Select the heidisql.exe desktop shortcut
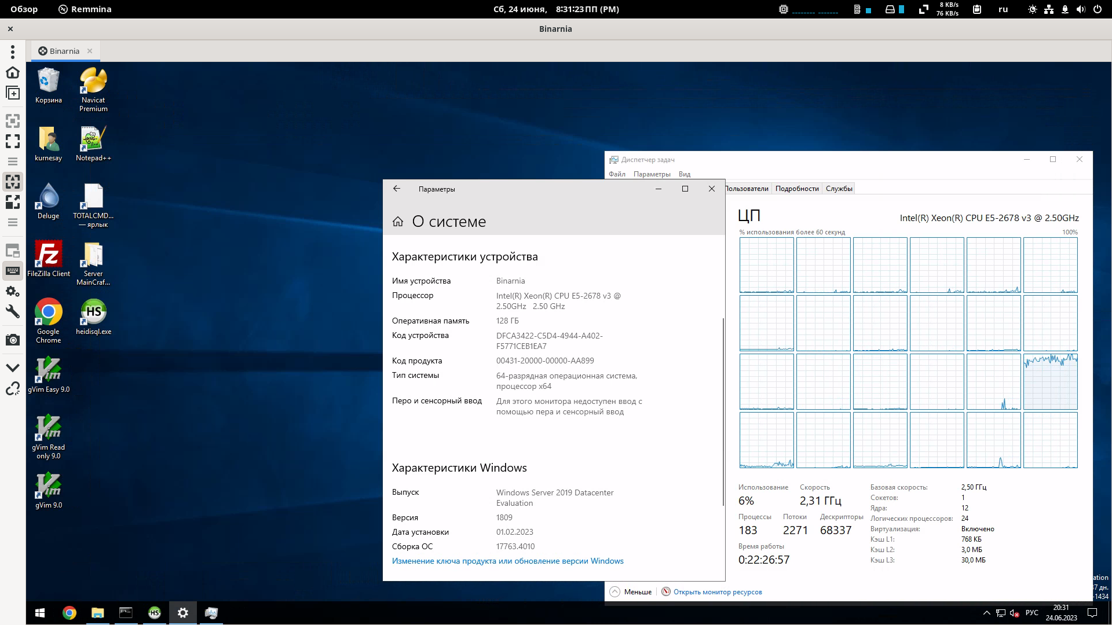 click(x=93, y=317)
